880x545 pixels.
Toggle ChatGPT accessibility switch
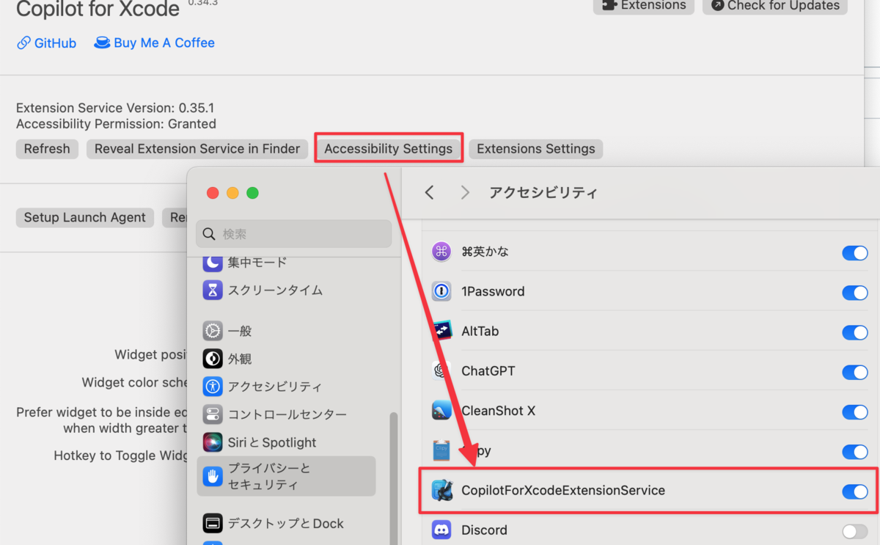855,372
